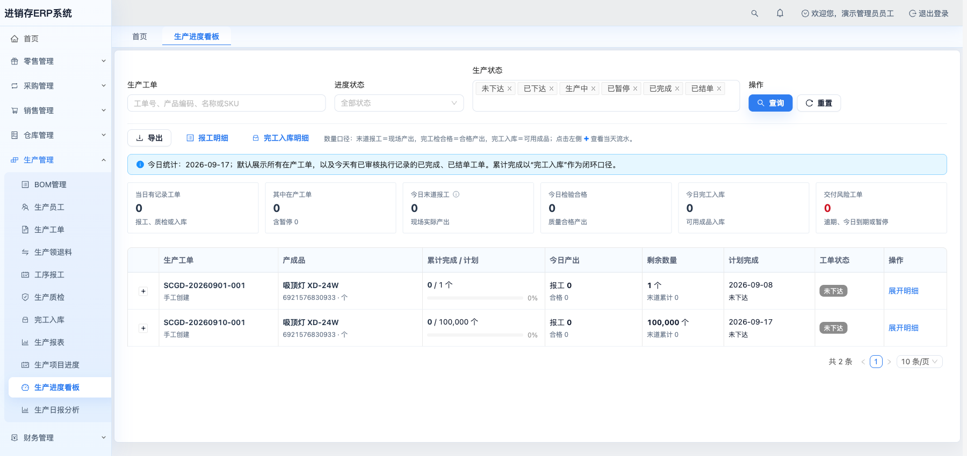This screenshot has width=967, height=456.
Task: Expand the 财务管理 sidebar menu
Action: tap(56, 438)
